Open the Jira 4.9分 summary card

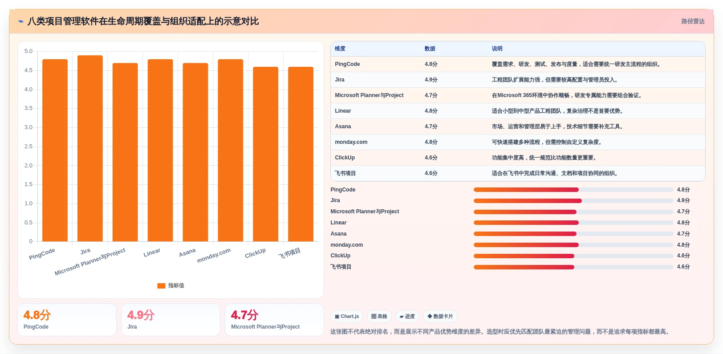point(171,320)
